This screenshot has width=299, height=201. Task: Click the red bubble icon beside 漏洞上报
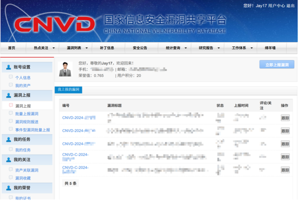(11, 105)
